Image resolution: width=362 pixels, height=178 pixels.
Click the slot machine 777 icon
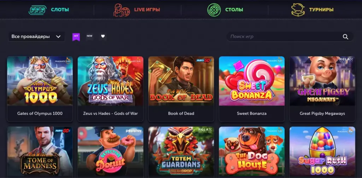pos(37,9)
